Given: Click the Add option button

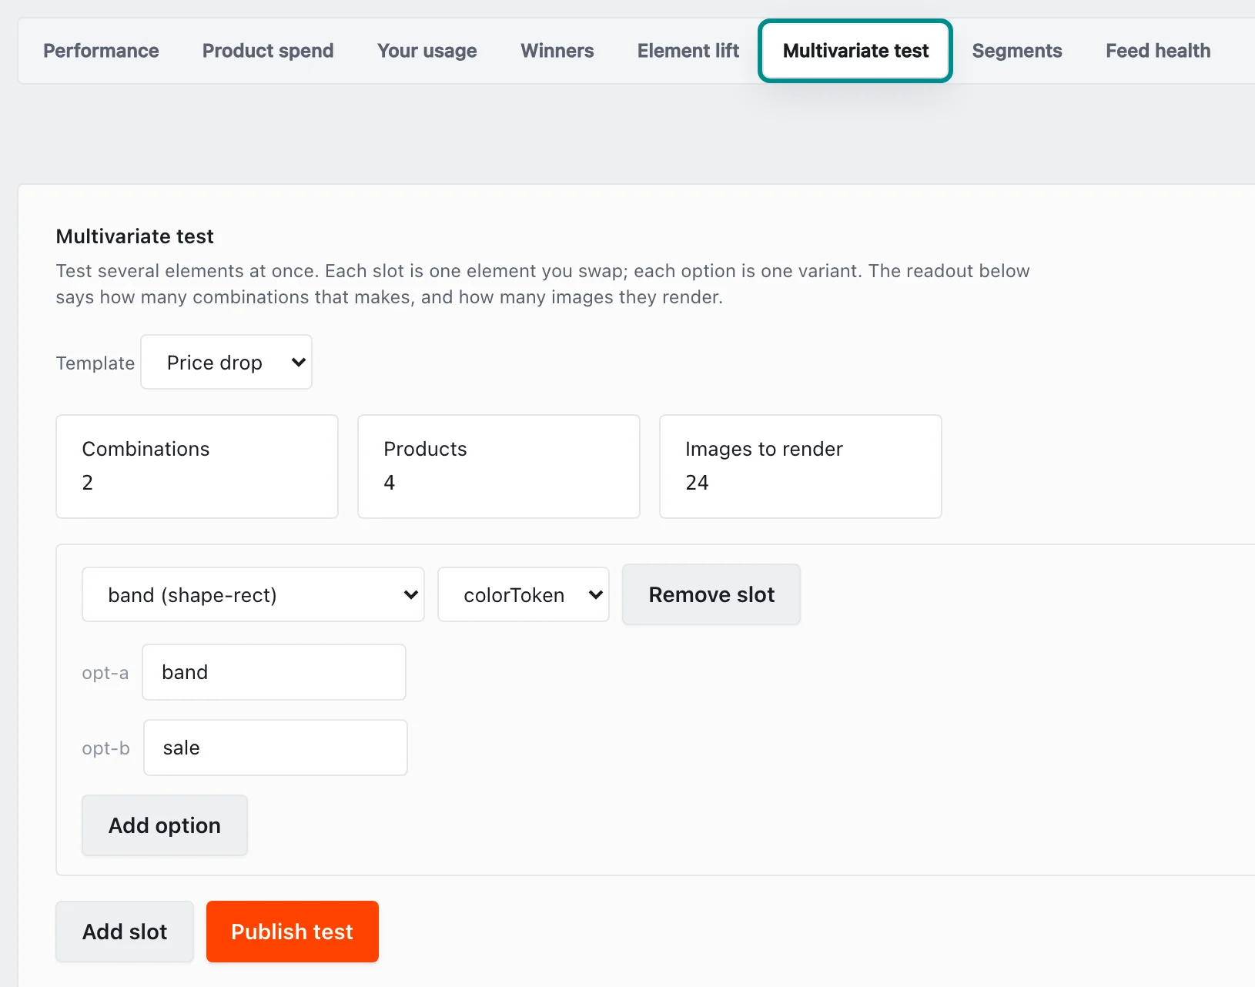Looking at the screenshot, I should (165, 825).
